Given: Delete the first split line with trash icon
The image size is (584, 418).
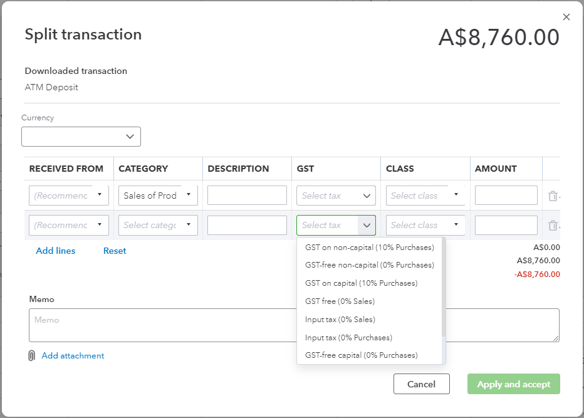Looking at the screenshot, I should coord(552,196).
